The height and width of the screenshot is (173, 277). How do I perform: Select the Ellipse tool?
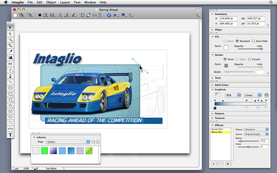(10, 117)
